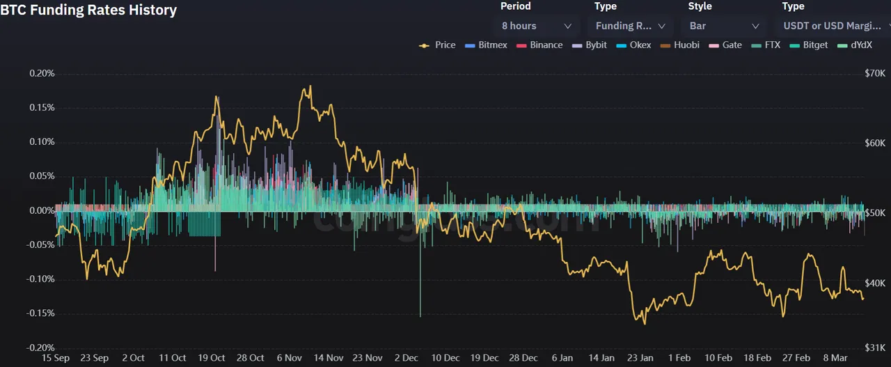The height and width of the screenshot is (367, 891).
Task: Toggle the Price series in the legend
Action: tap(437, 45)
